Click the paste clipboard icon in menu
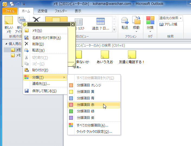 pos(27,70)
